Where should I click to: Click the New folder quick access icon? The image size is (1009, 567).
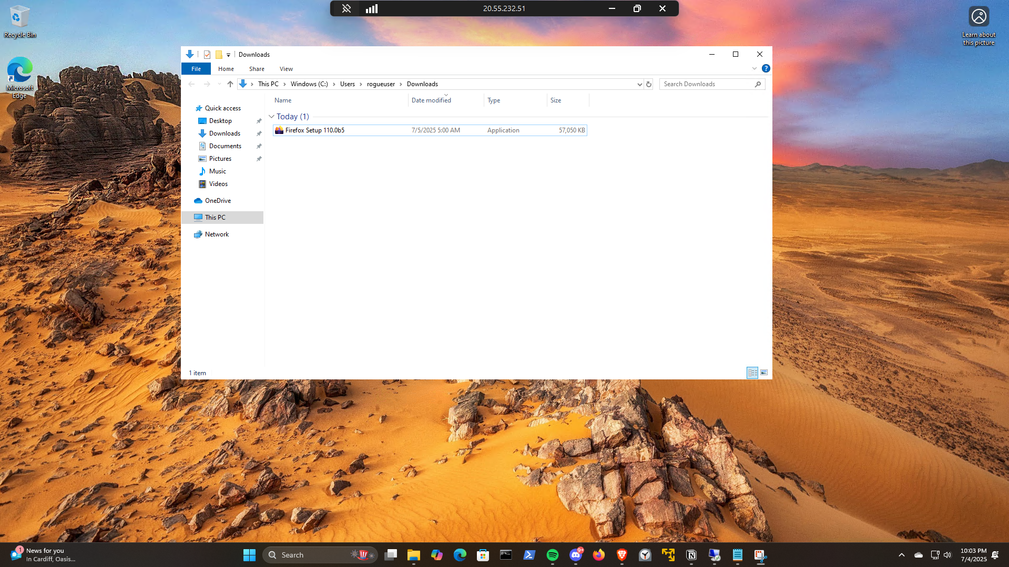pyautogui.click(x=219, y=55)
